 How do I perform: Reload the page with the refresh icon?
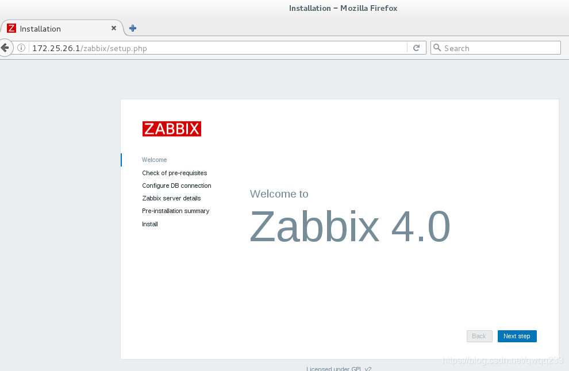point(416,48)
